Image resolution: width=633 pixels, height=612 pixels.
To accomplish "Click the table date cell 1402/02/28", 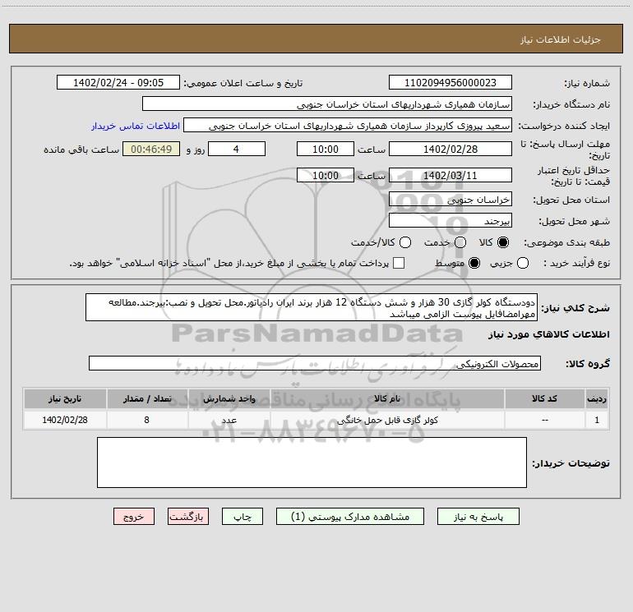I will 65,420.
